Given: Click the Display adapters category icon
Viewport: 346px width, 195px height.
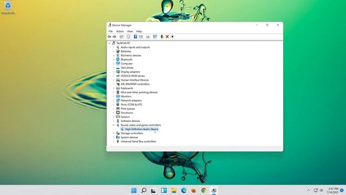Looking at the screenshot, I should point(118,71).
